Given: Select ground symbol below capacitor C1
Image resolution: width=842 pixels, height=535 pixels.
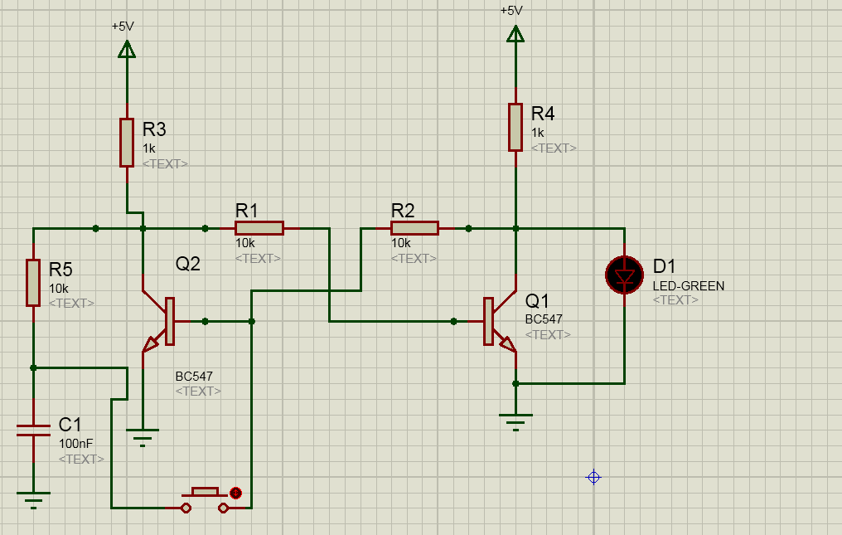Looking at the screenshot, I should tap(33, 500).
